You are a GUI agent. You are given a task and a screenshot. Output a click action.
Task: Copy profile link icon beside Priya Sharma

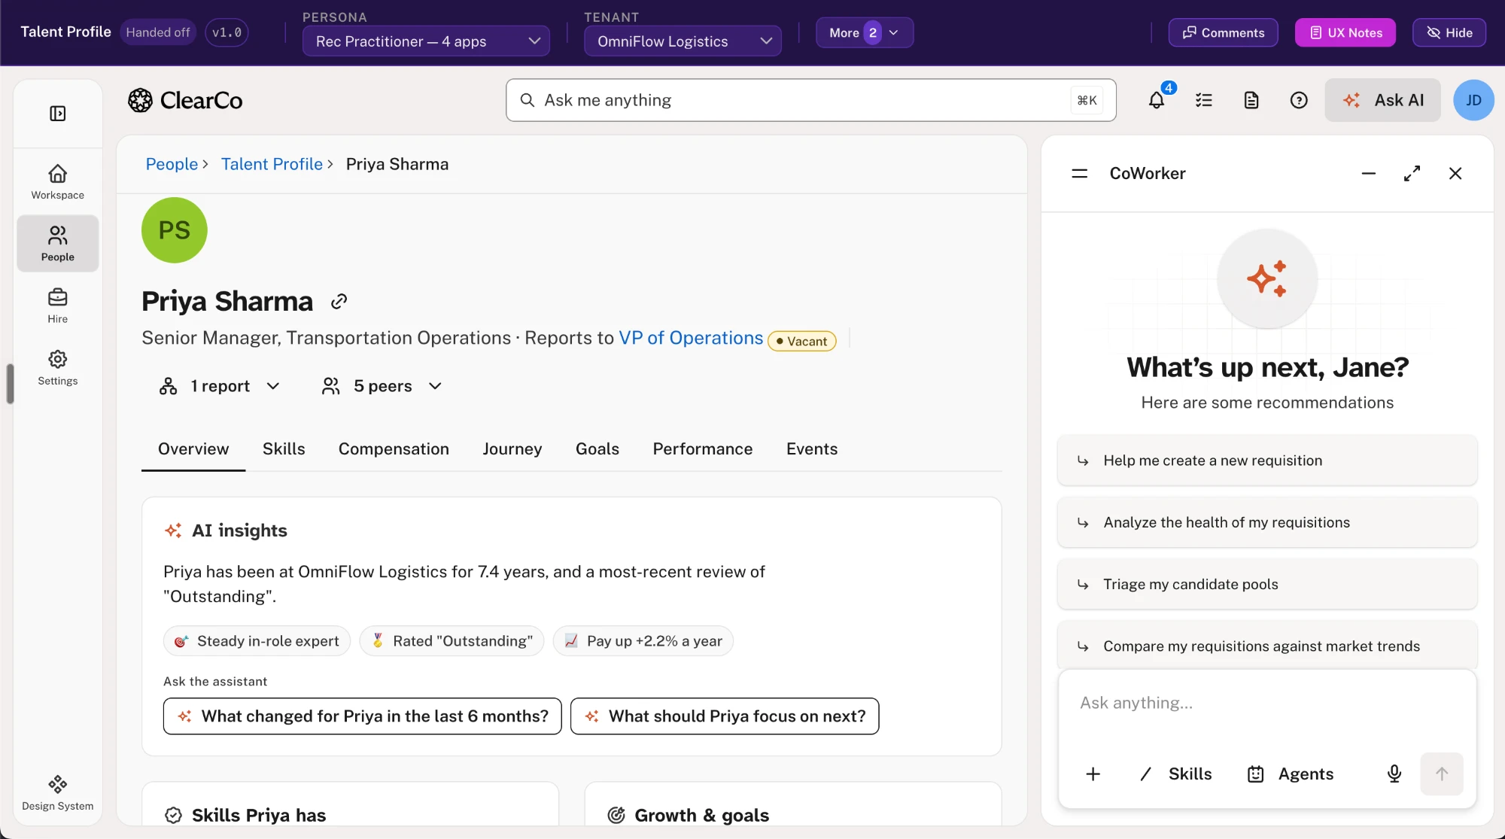point(339,302)
